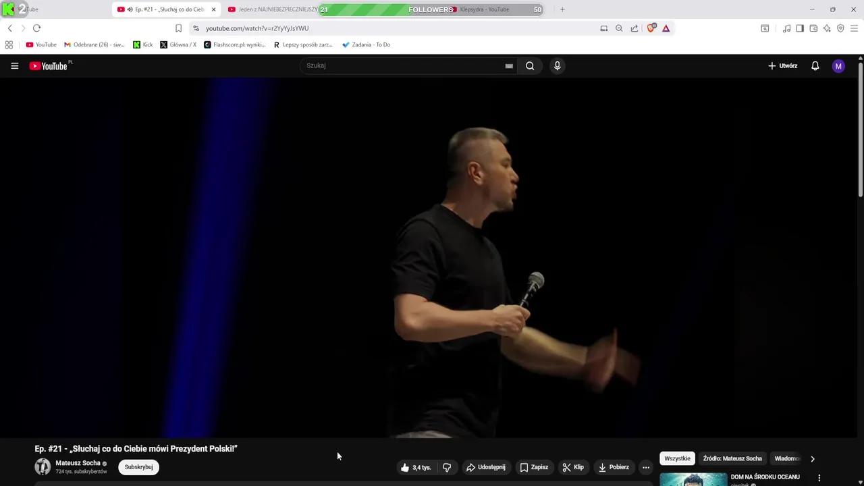
Task: Open the YouTube bookmark
Action: [x=41, y=45]
